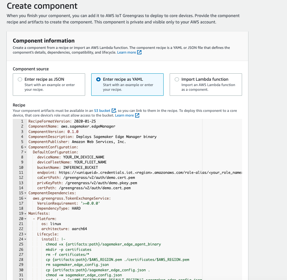Click line number 18 in editor gutter

[x=21, y=208]
